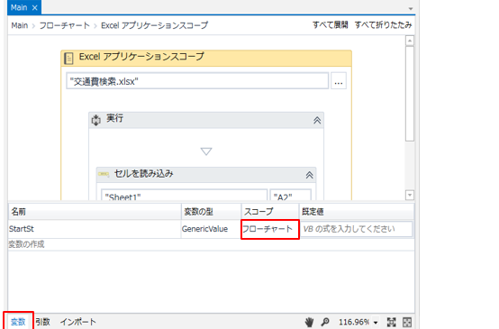Open the zoom percentage dropdown

(x=376, y=323)
